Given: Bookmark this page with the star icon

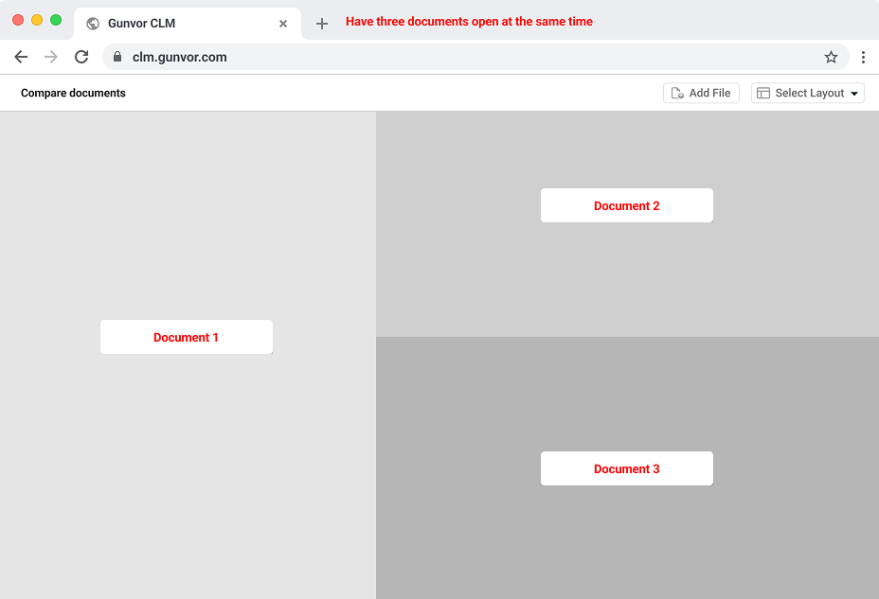Looking at the screenshot, I should pyautogui.click(x=831, y=57).
